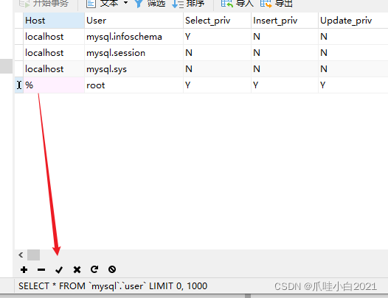The height and width of the screenshot is (298, 388).
Task: Click Select_priv Y for root row
Action: pos(218,85)
